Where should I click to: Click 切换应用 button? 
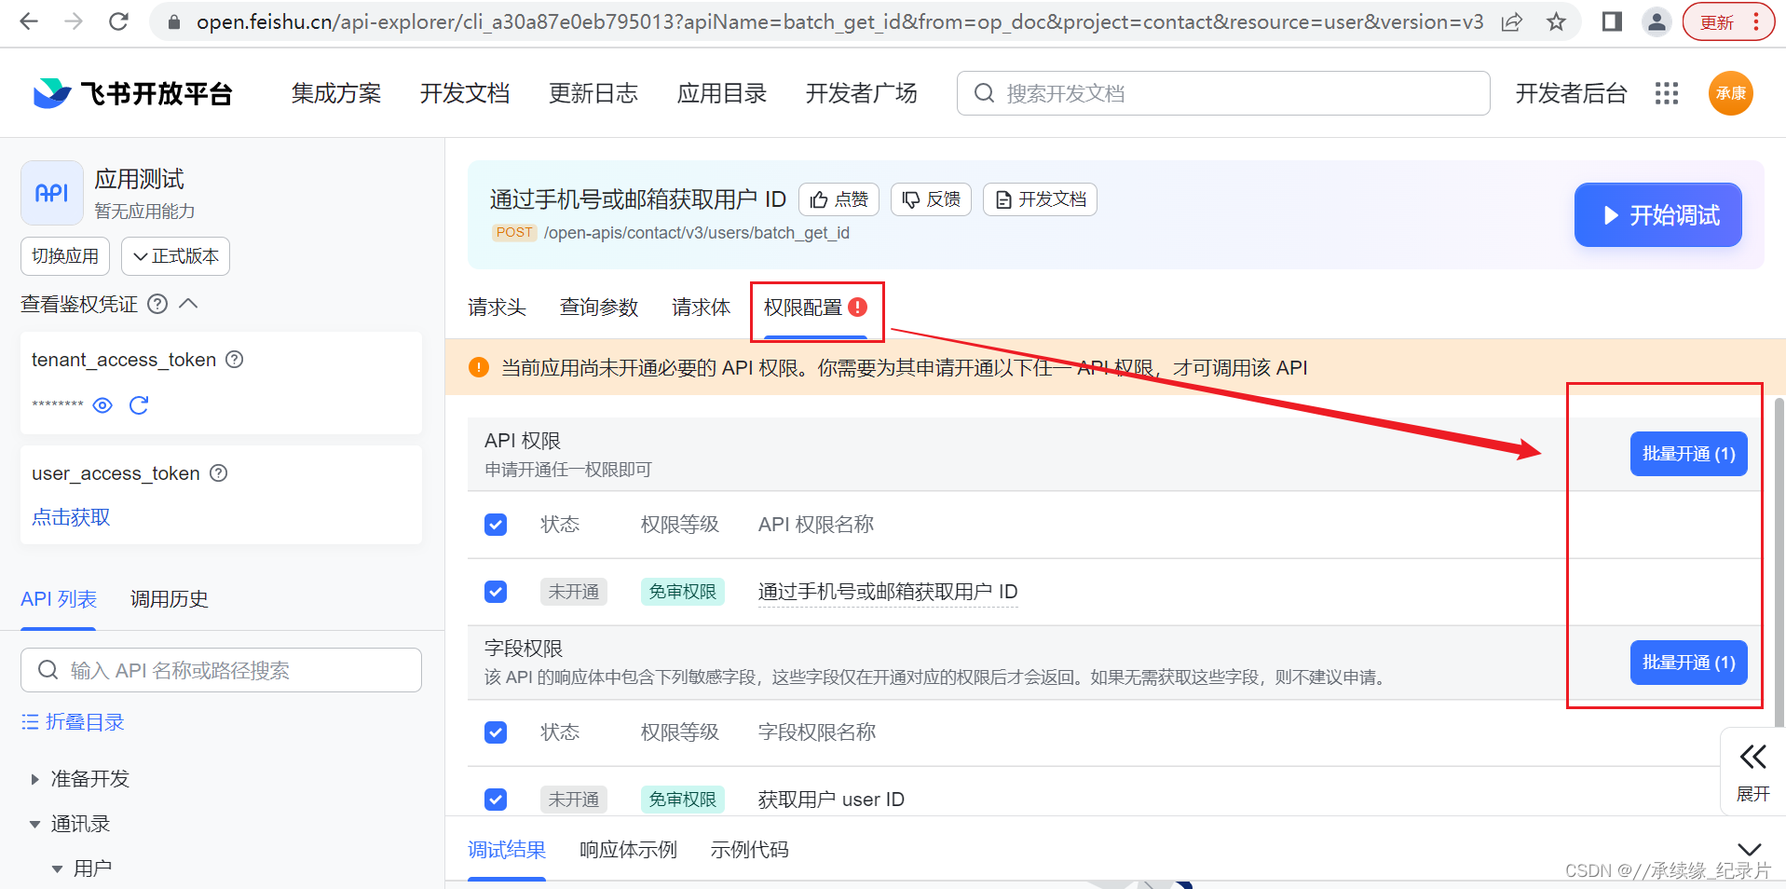tap(65, 256)
